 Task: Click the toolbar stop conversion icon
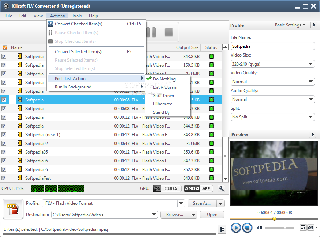[169, 32]
